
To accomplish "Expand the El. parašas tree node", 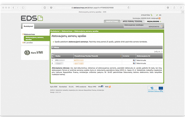I will coord(23,42).
